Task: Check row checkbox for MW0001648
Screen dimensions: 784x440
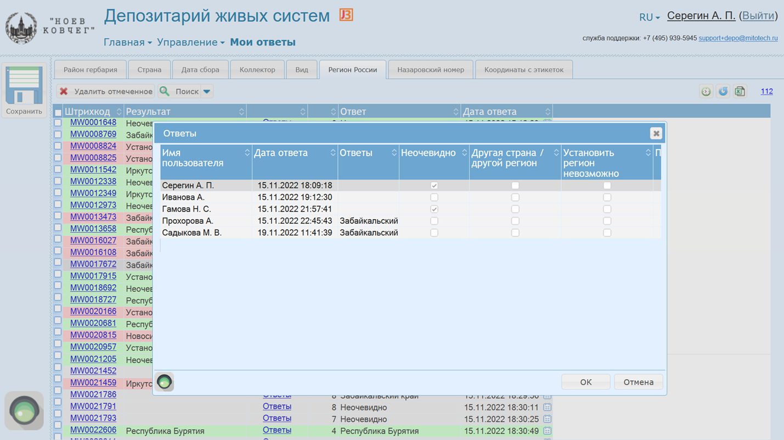Action: click(x=58, y=122)
